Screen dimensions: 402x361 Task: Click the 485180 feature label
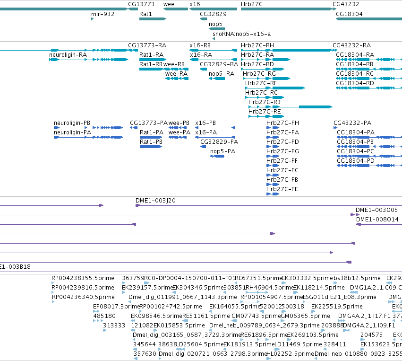point(104,316)
